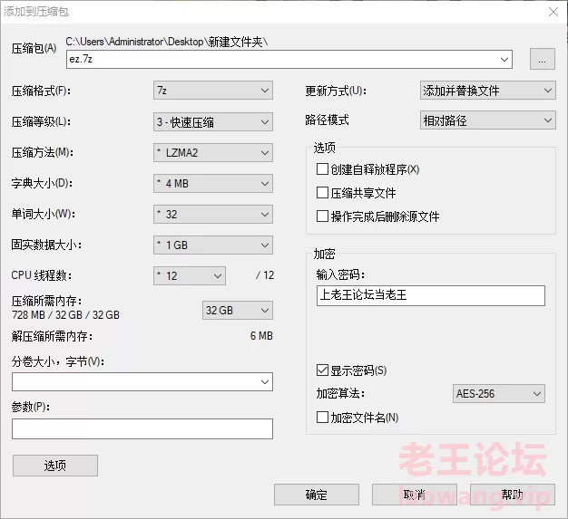Screen dimensions: 568x519
Task: Click the 728 MB / 32 GB / 32 GB text
Action: [65, 315]
